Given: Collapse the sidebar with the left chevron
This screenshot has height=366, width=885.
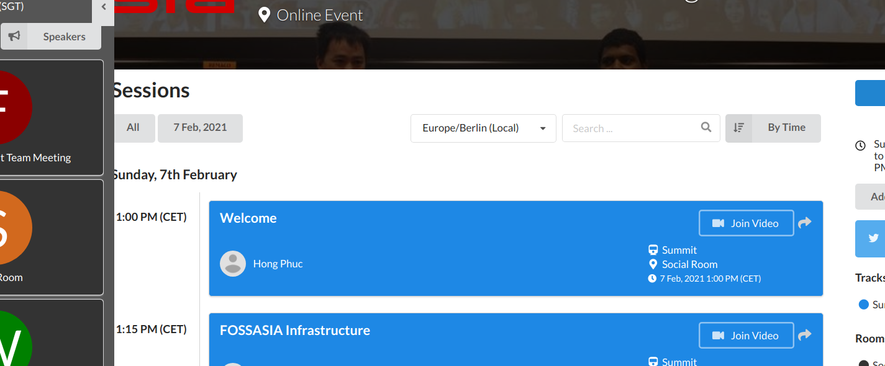Looking at the screenshot, I should [x=103, y=7].
